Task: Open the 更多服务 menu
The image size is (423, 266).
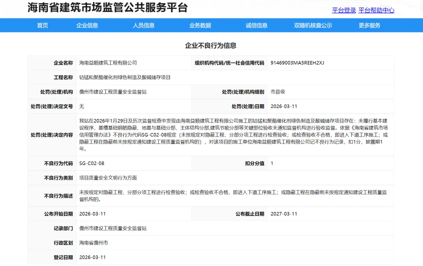Action: [x=369, y=25]
